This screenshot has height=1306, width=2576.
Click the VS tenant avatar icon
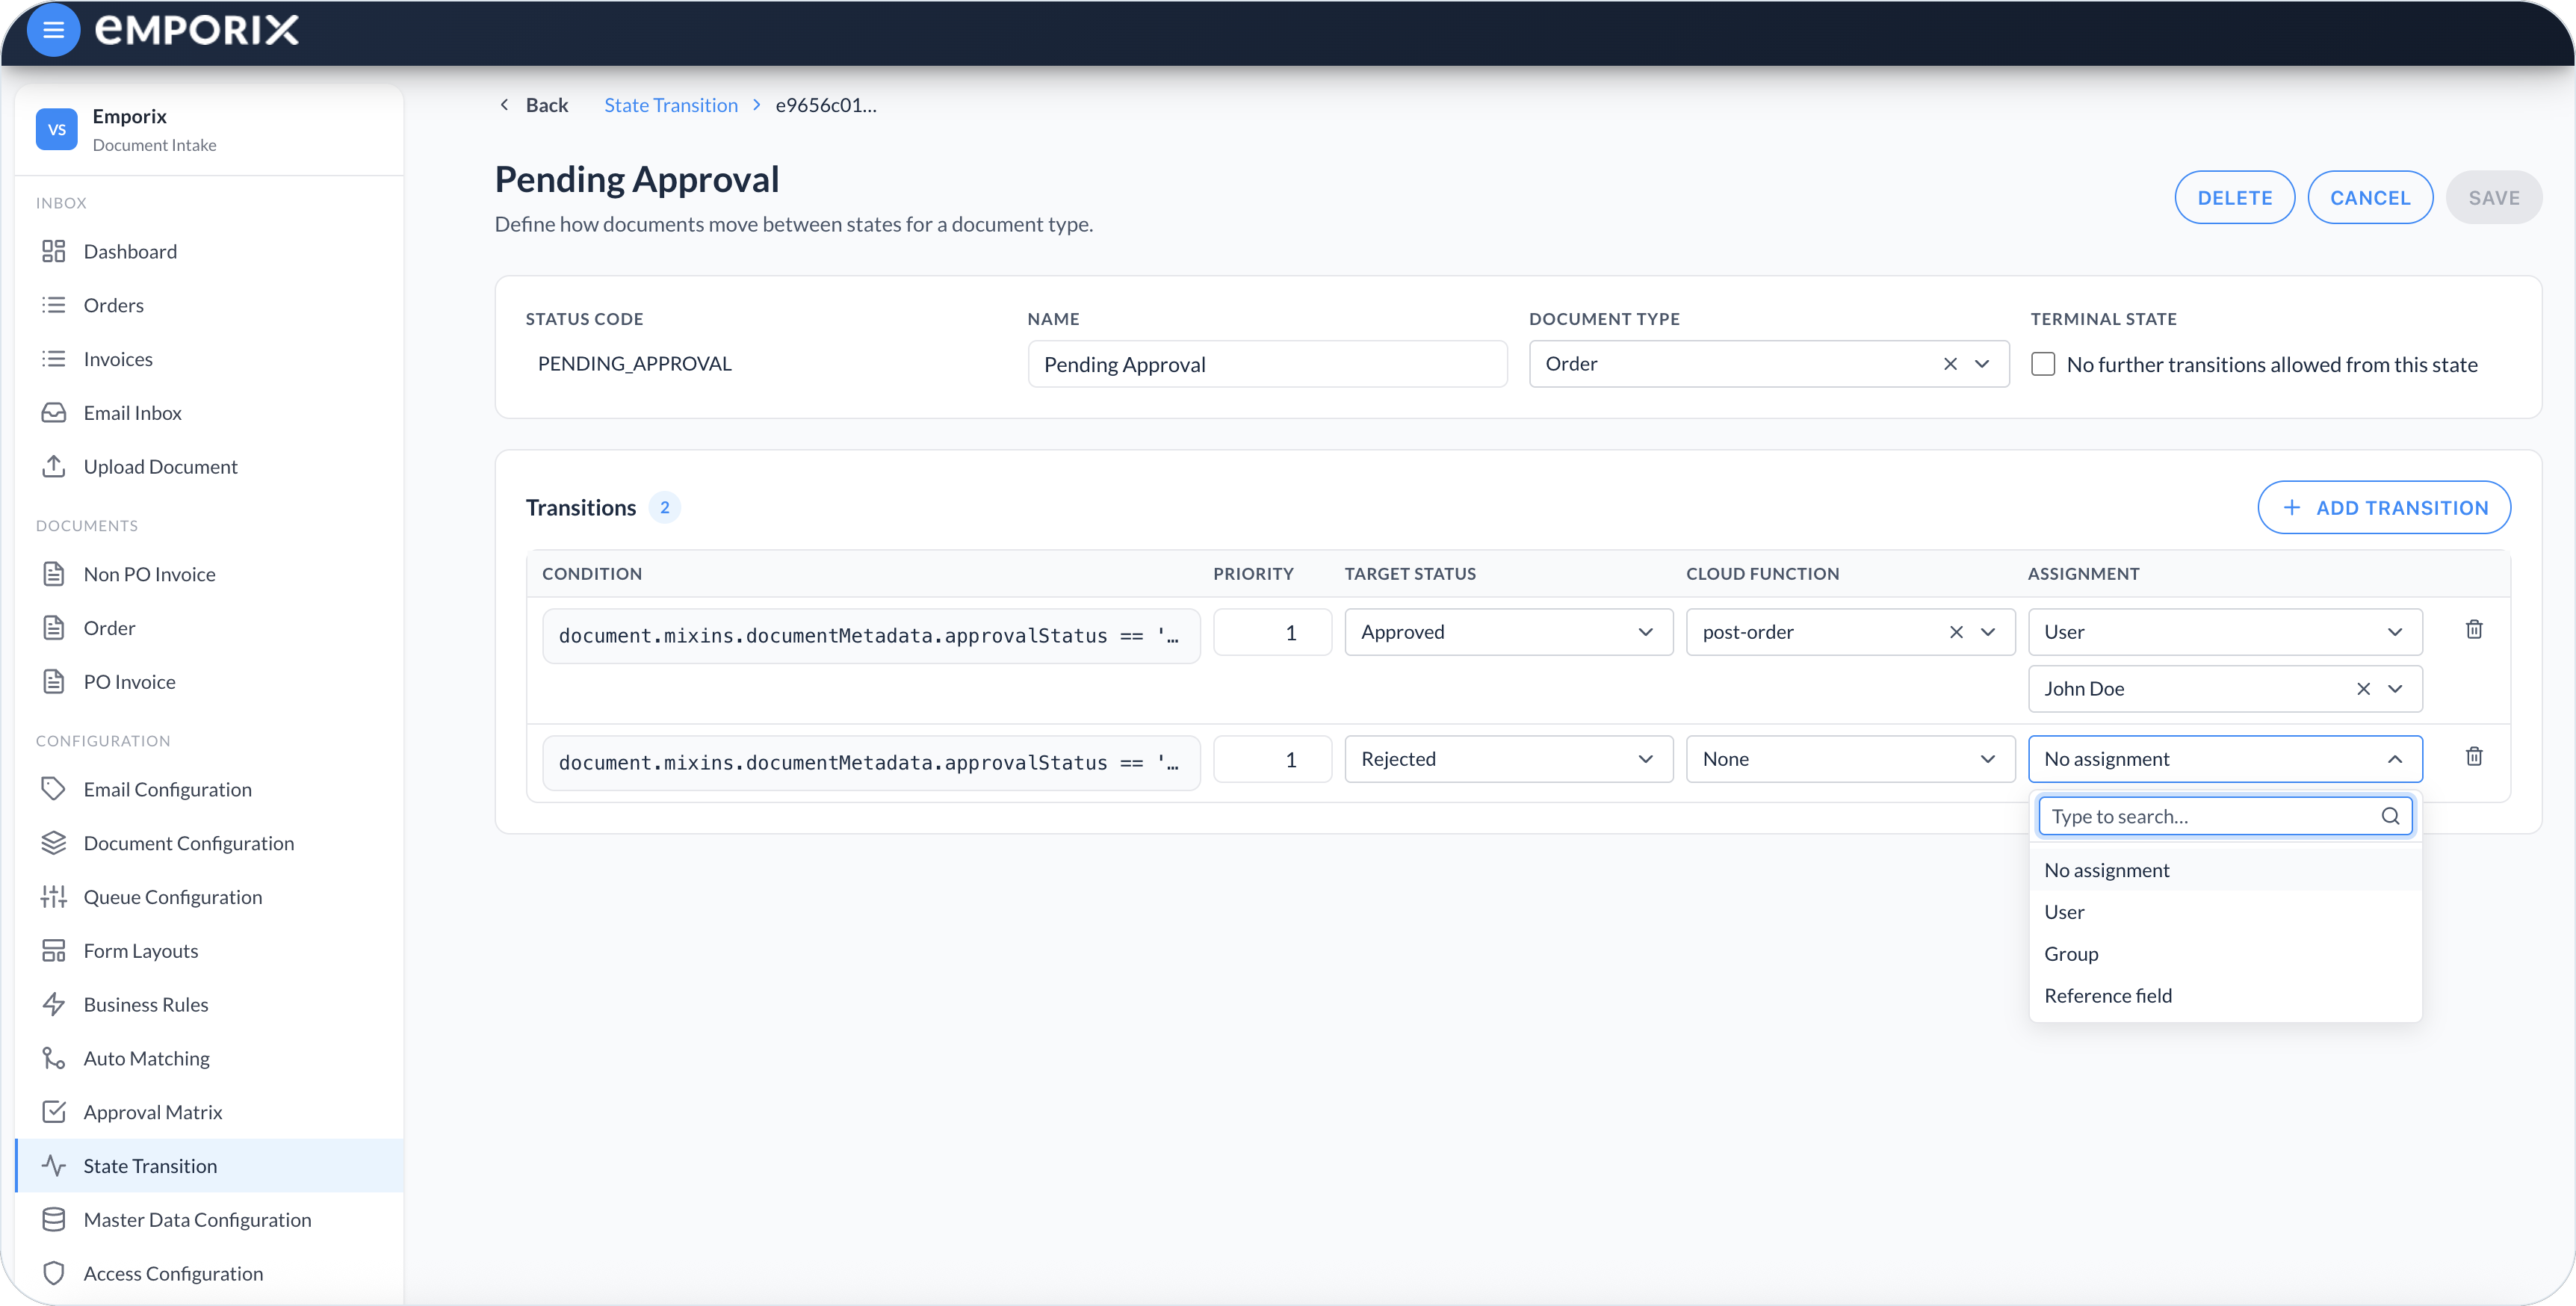click(x=57, y=129)
